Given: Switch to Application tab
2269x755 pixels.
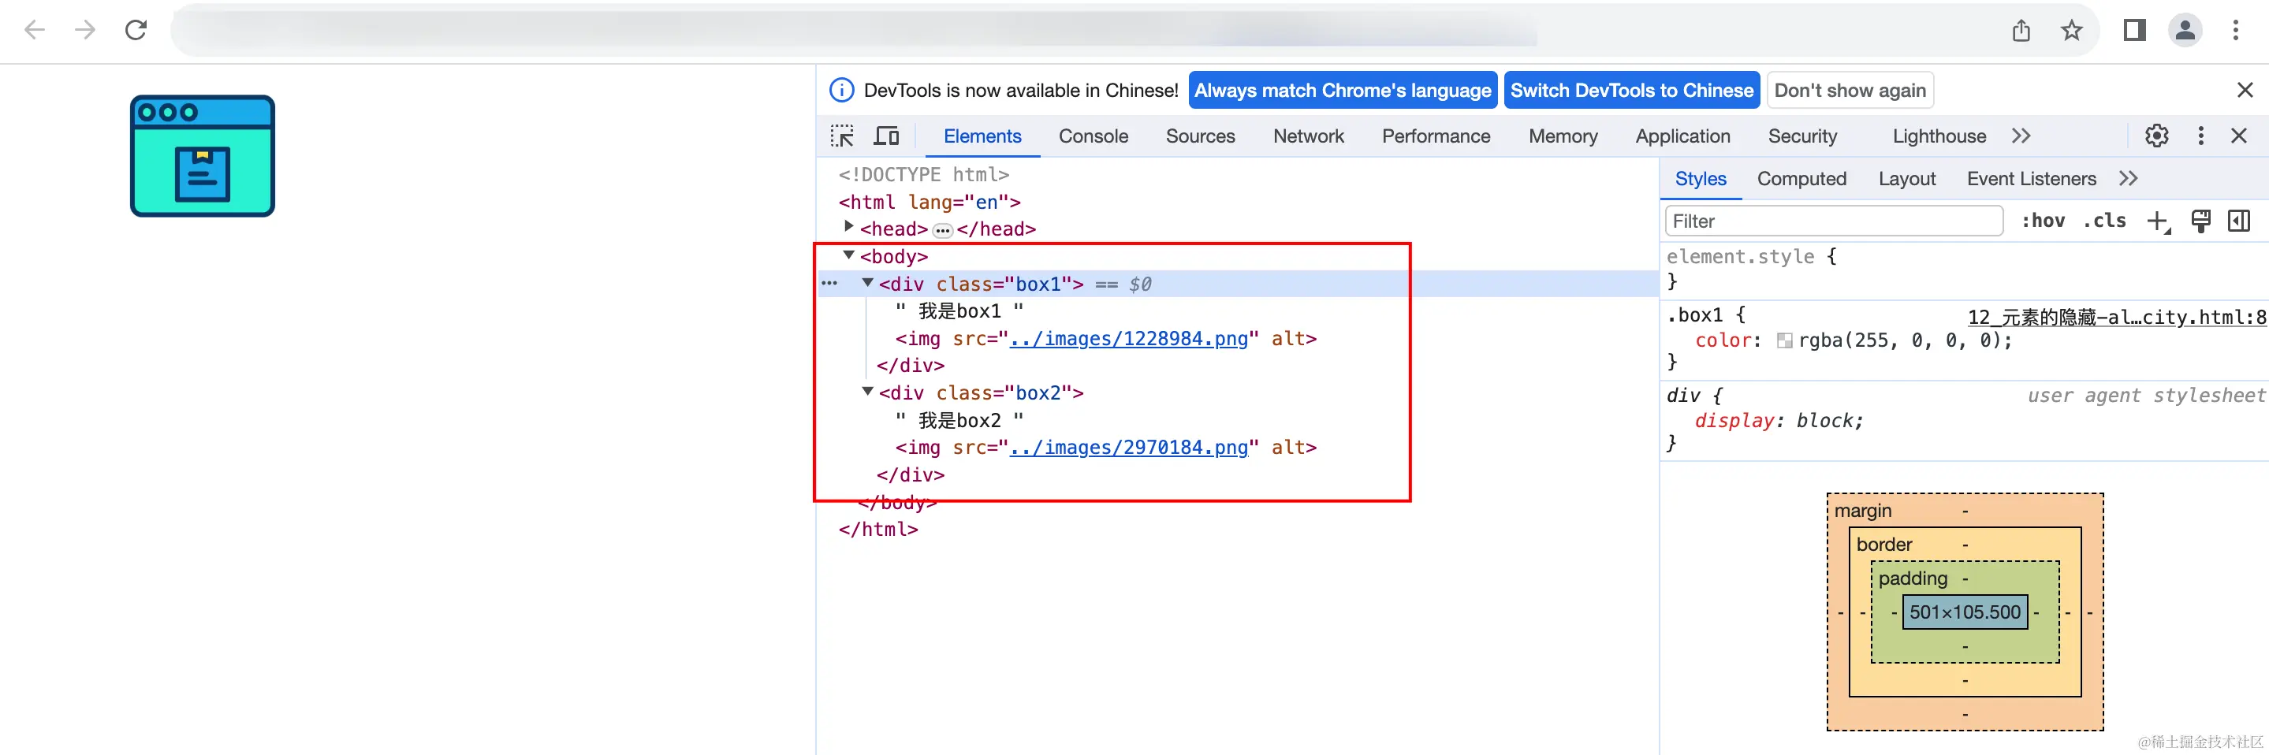Looking at the screenshot, I should [1682, 136].
